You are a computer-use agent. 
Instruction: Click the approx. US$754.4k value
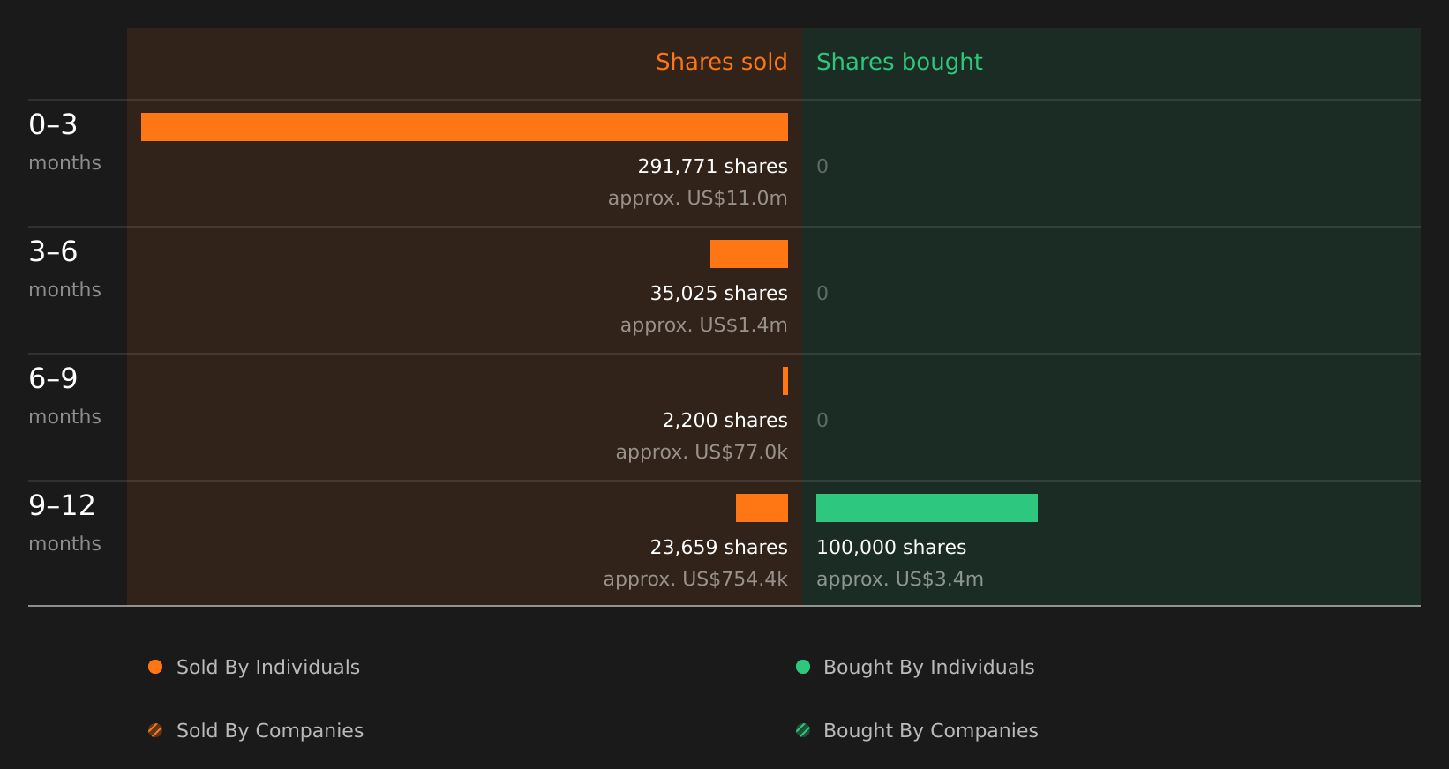point(695,579)
